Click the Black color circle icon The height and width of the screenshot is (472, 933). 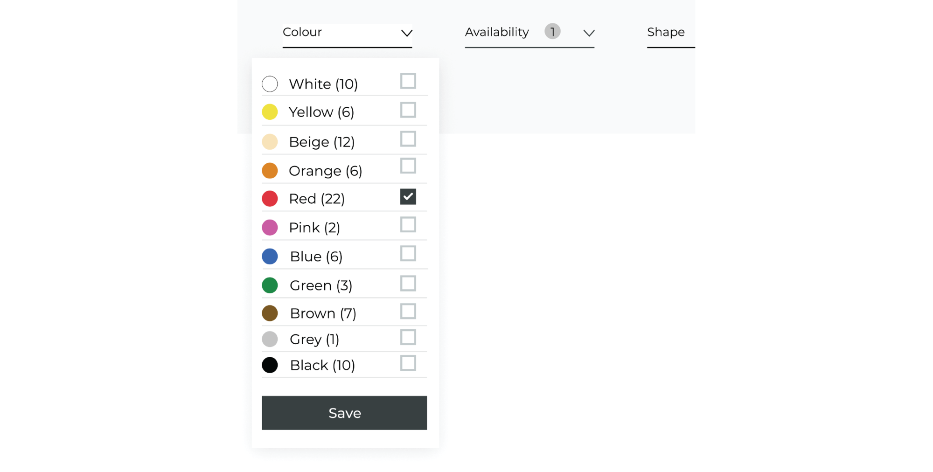click(270, 365)
